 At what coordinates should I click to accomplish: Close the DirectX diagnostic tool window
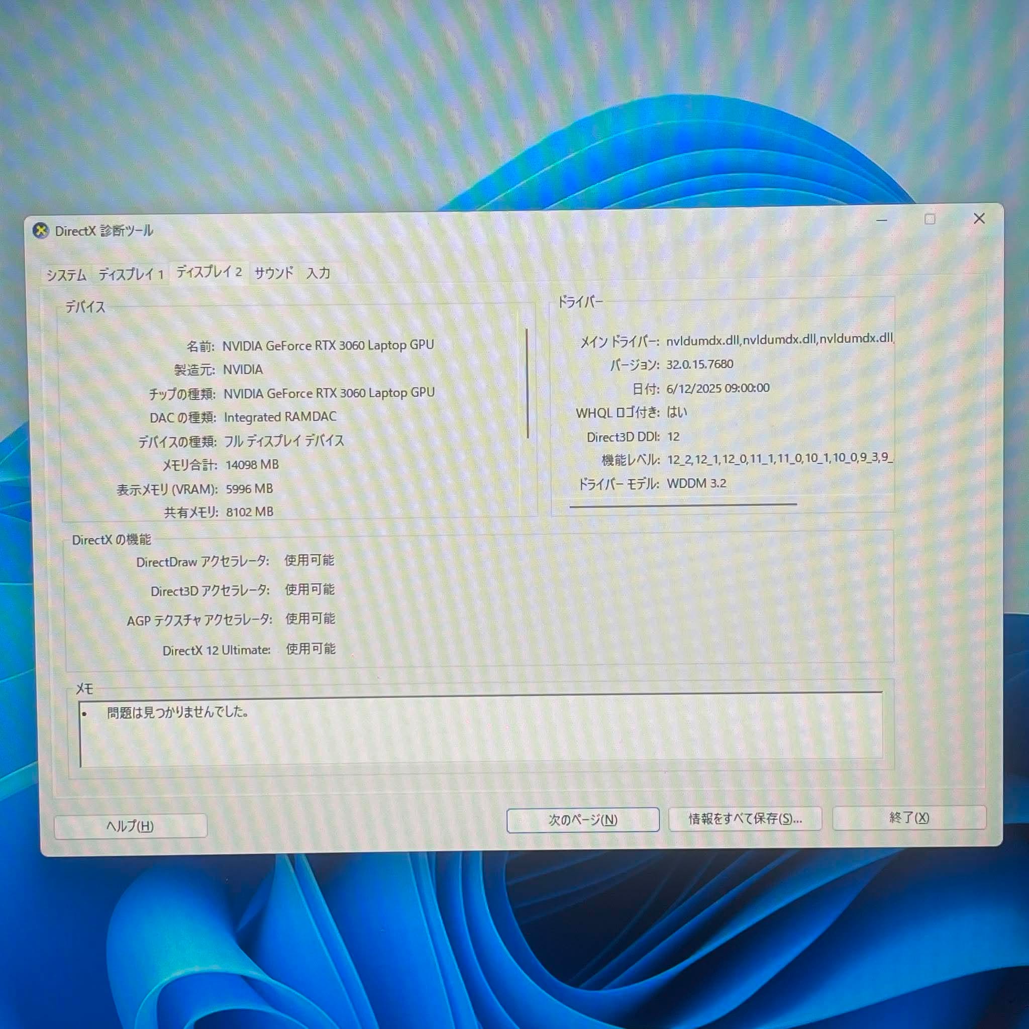point(979,219)
